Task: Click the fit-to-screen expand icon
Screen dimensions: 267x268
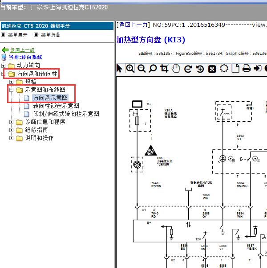Action: [212, 69]
